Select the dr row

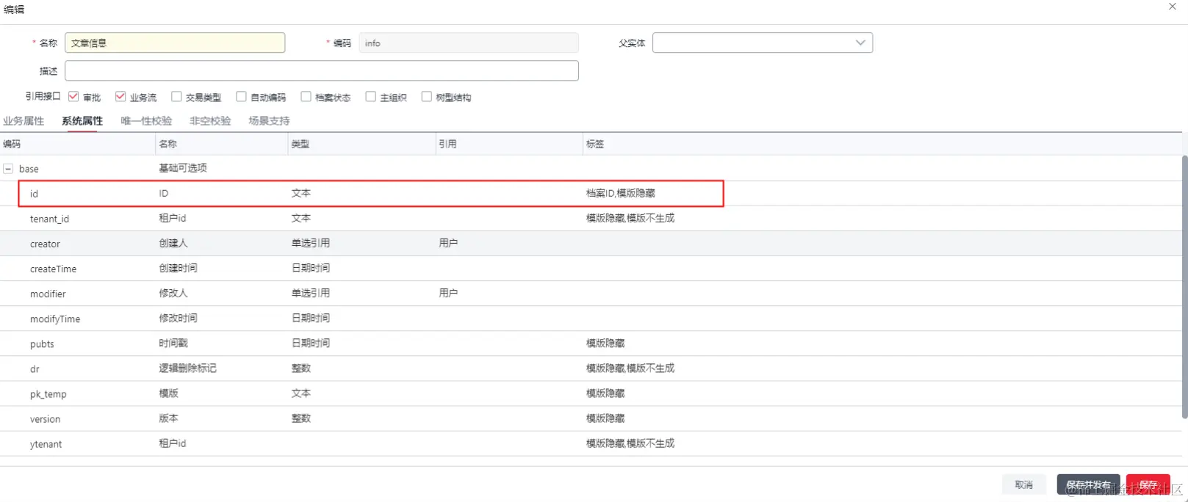pyautogui.click(x=591, y=368)
